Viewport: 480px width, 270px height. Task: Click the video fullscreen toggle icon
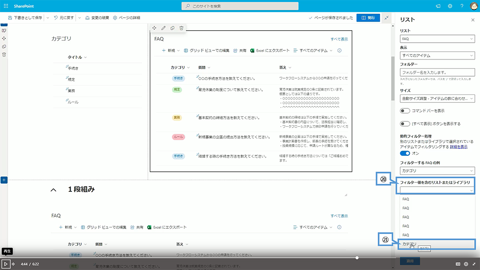[474, 264]
